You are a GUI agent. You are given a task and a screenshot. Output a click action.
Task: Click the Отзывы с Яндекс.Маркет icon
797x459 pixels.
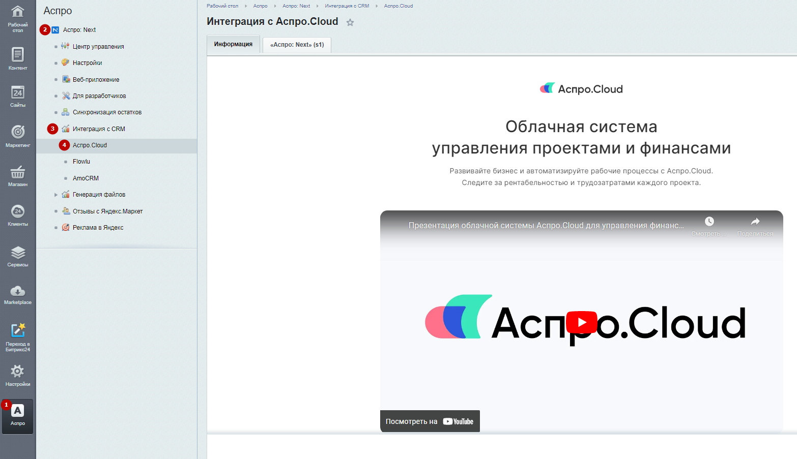(66, 211)
